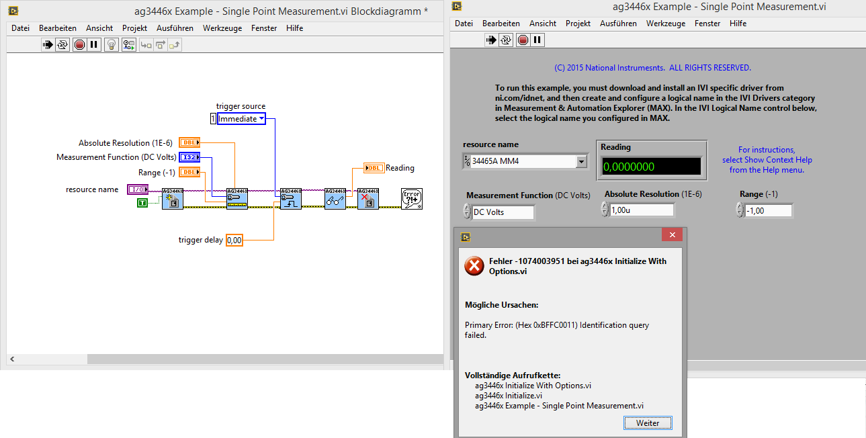
Task: Click the 'Identification query failed' error text
Action: (557, 330)
